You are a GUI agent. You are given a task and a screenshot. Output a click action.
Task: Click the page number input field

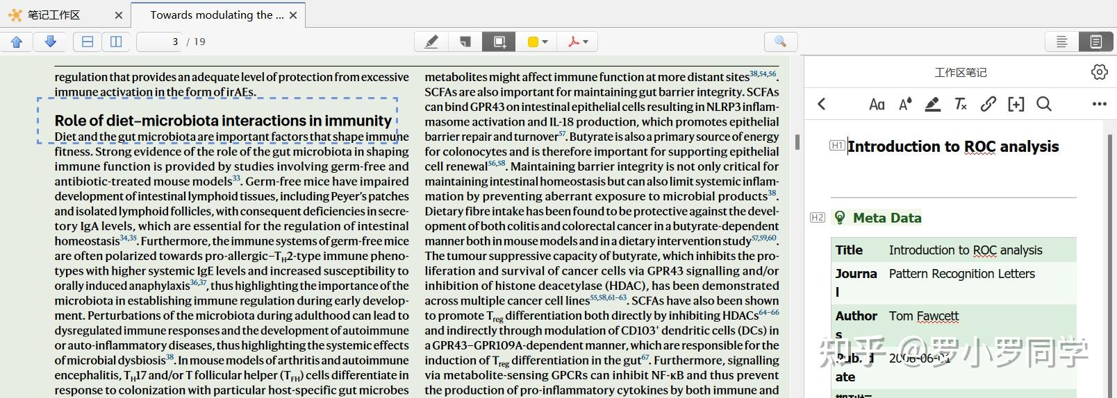(x=159, y=42)
